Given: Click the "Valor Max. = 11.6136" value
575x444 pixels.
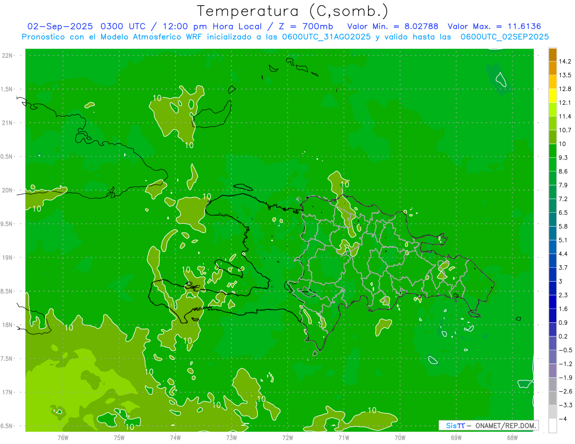Looking at the screenshot, I should click(x=494, y=26).
